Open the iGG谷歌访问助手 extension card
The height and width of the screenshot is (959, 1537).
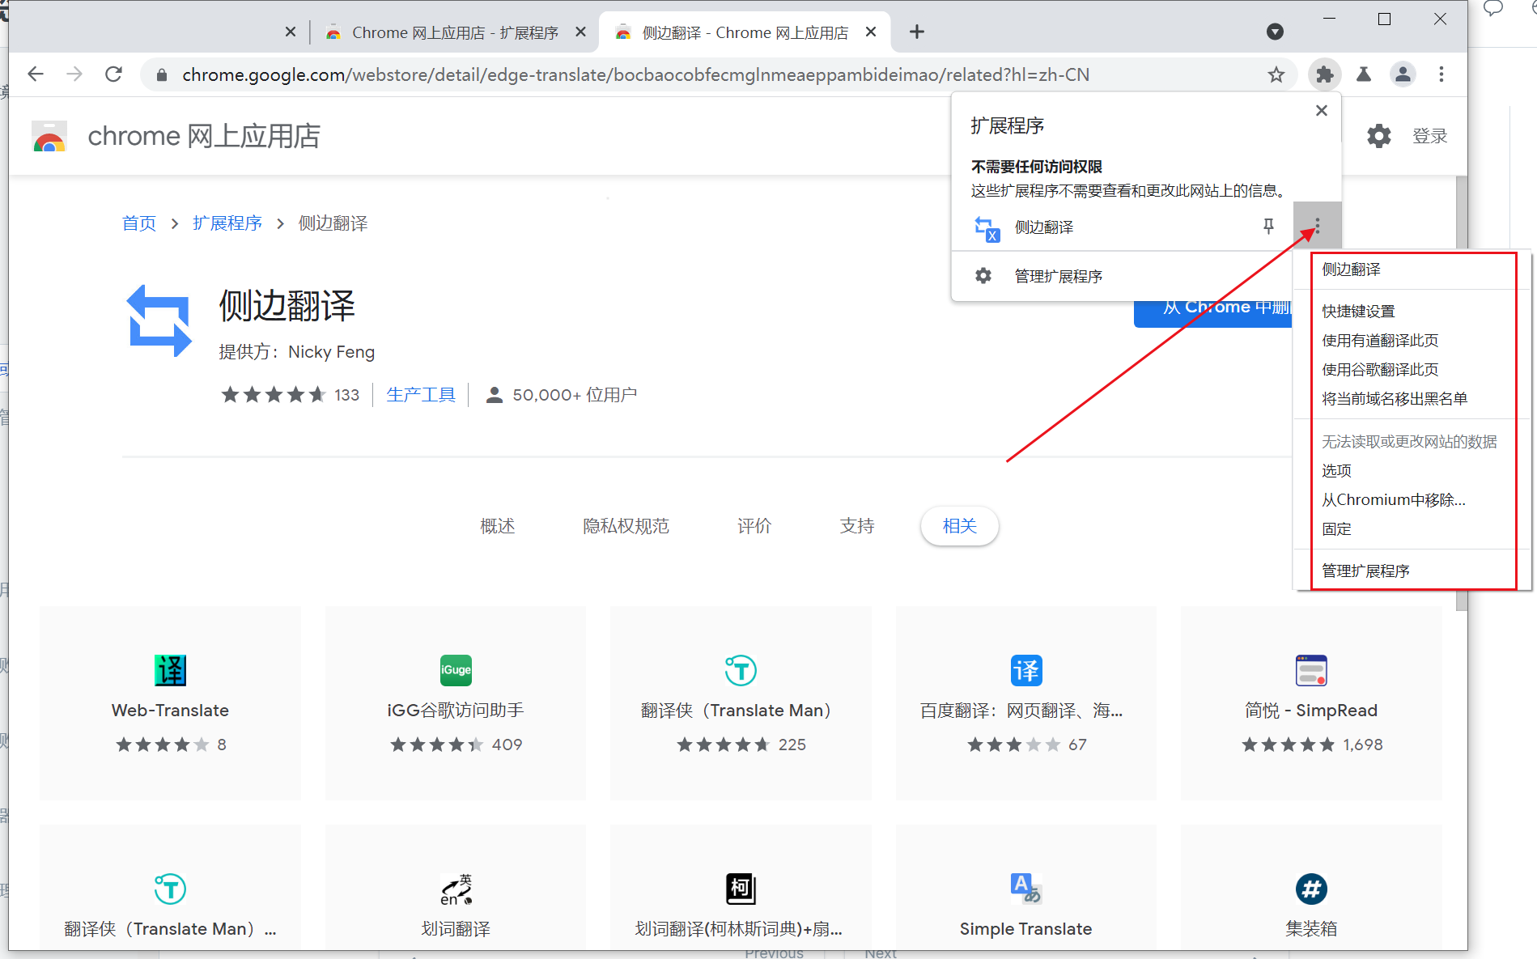coord(456,703)
